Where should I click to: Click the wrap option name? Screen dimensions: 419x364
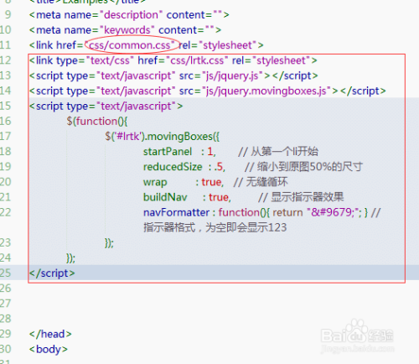155,182
